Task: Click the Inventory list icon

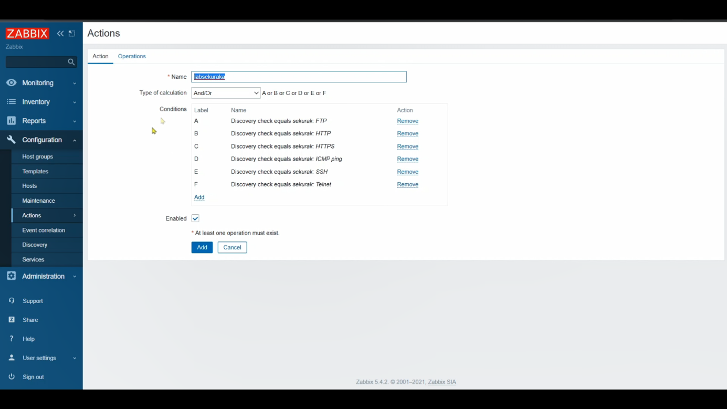Action: [11, 102]
